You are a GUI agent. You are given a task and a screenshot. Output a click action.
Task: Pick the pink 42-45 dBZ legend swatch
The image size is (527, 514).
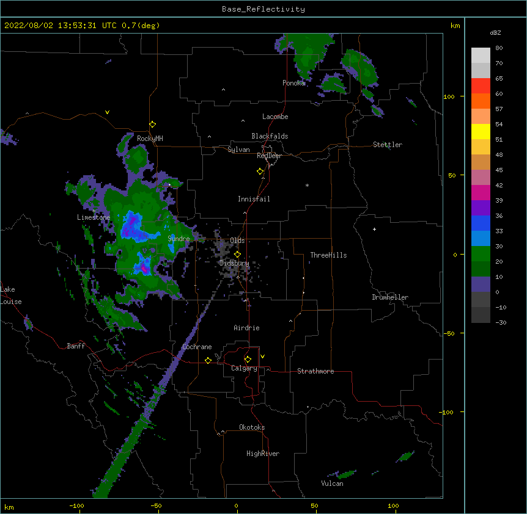(x=481, y=178)
